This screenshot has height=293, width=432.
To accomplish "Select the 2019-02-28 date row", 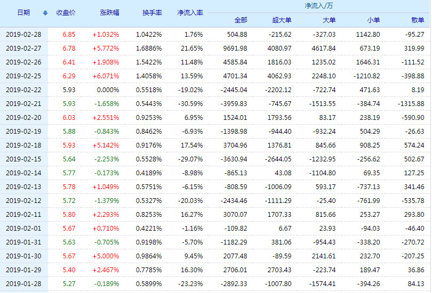I will 23,35.
